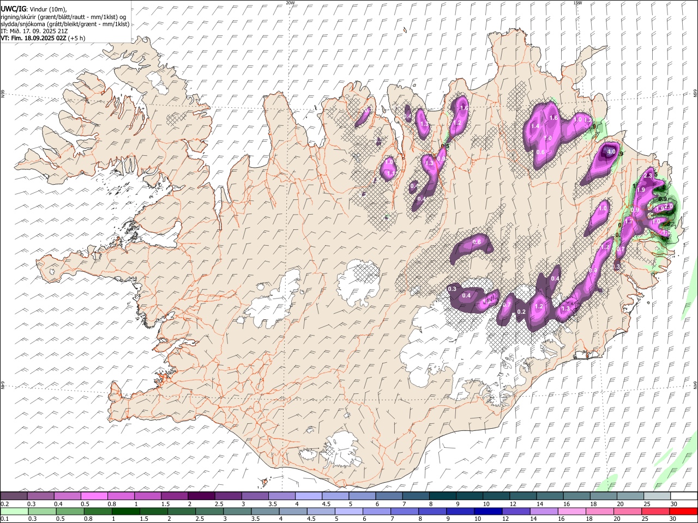
Task: Pick the pale green 0.1 swatch in lower scale
Action: pyautogui.click(x=15, y=512)
